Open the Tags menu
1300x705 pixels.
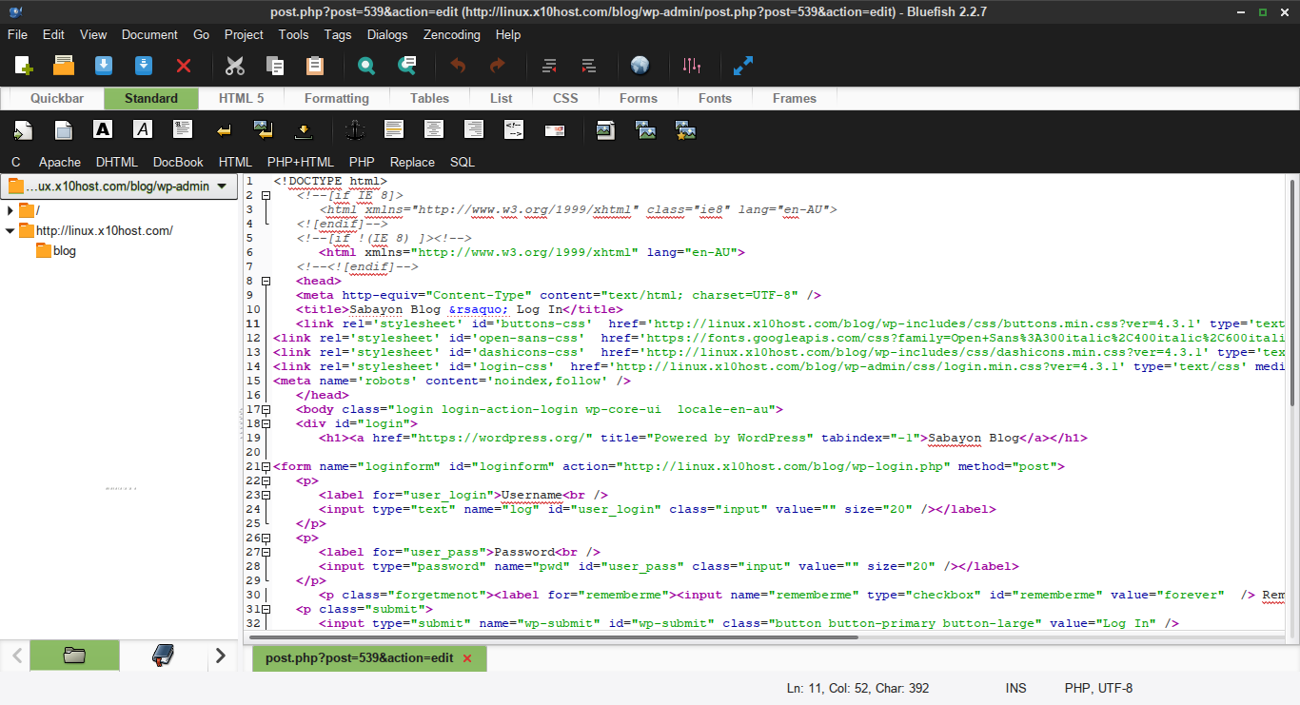click(x=338, y=34)
